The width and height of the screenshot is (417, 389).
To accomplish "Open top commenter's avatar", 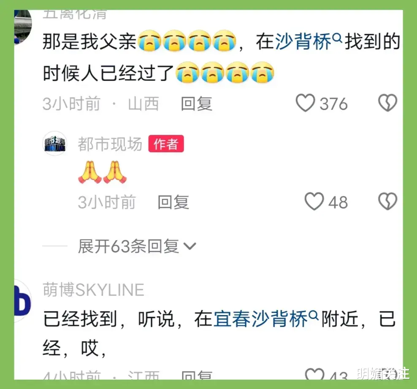I will 23,27.
